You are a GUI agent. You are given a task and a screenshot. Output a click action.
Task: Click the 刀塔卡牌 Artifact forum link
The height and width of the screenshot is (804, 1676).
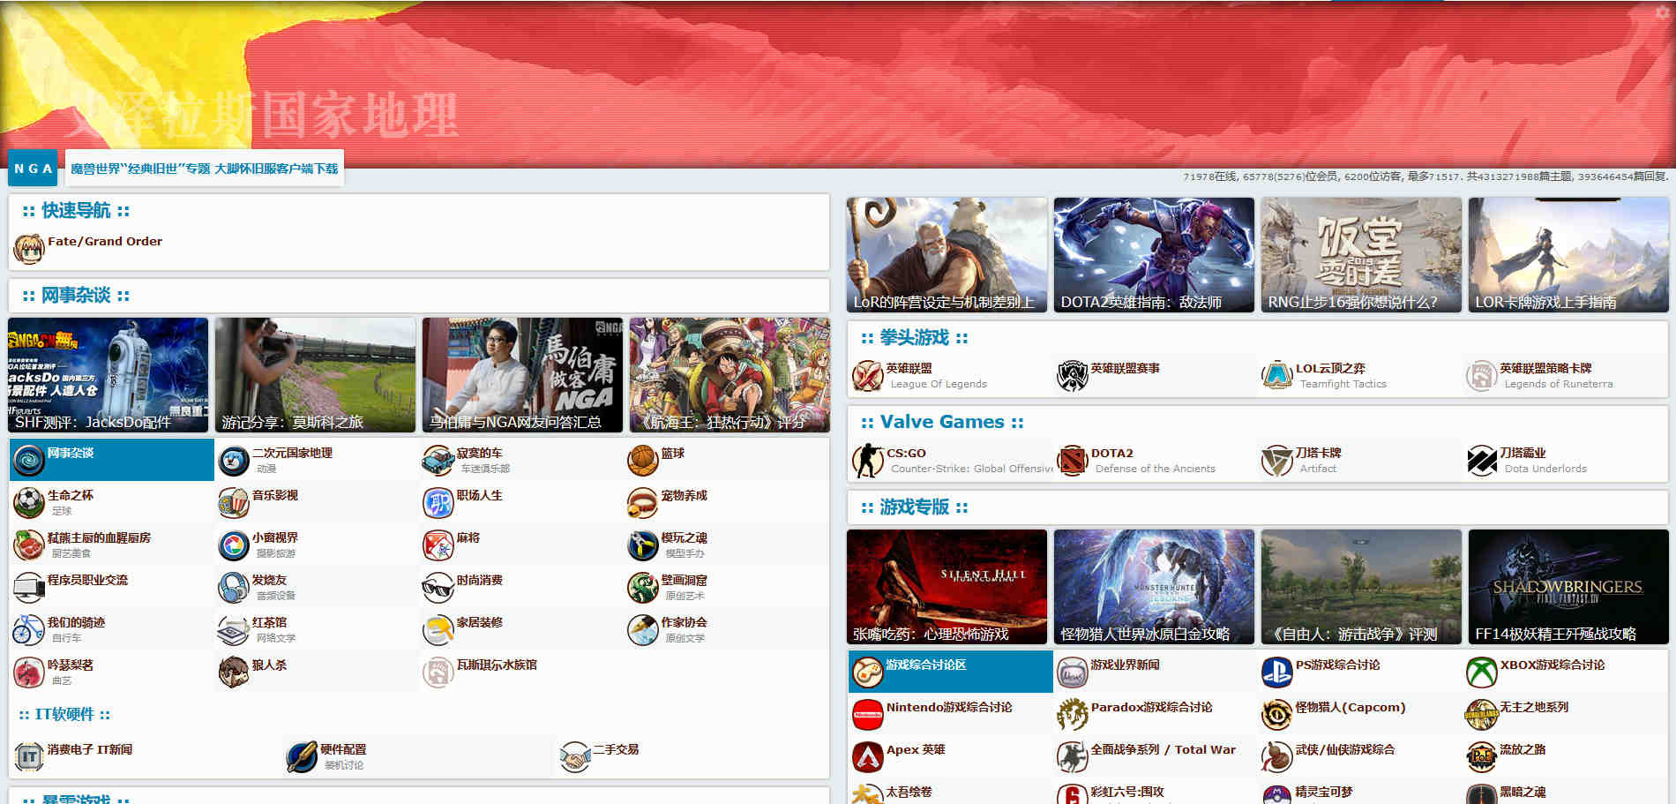tap(1318, 454)
